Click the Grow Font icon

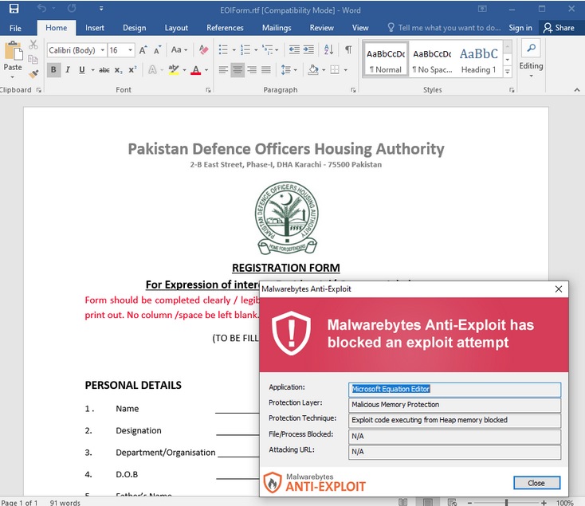click(143, 50)
